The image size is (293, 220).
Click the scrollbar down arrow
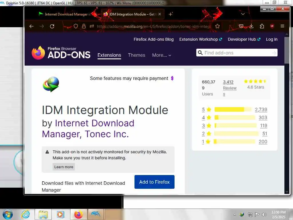click(287, 192)
